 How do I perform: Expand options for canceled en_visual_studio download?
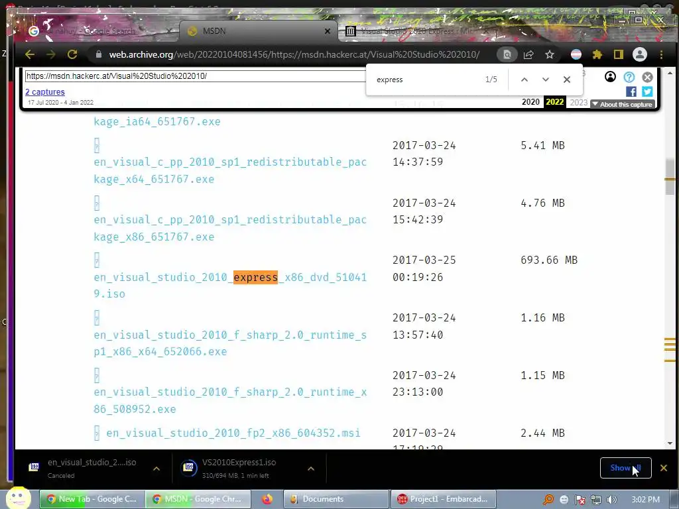pyautogui.click(x=156, y=469)
